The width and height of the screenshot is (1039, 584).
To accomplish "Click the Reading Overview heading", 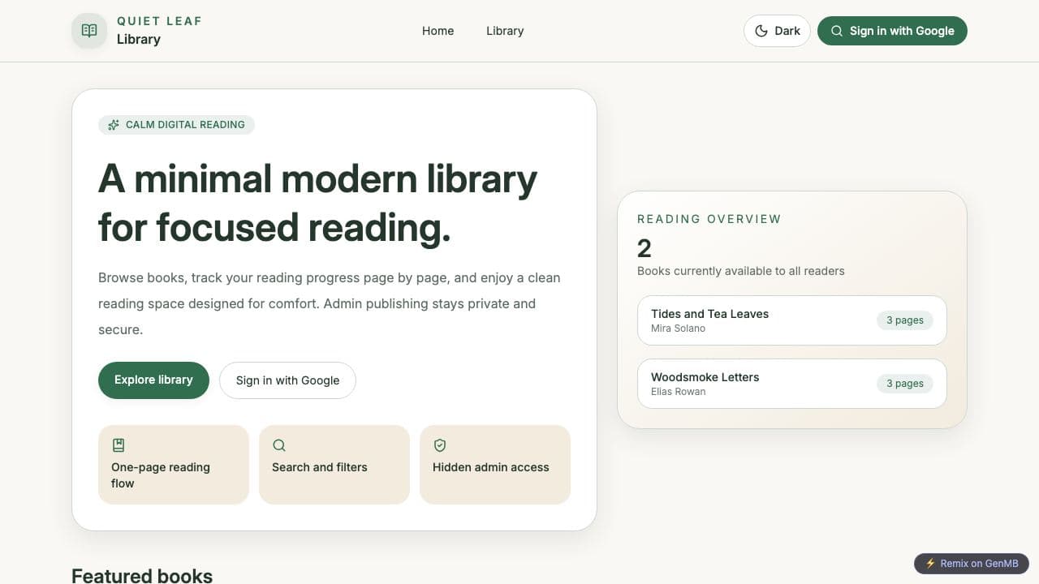I will 709,219.
